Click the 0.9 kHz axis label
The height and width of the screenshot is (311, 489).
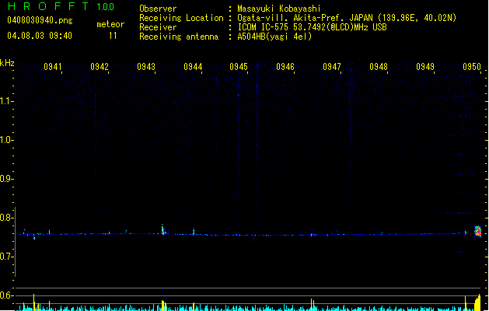pyautogui.click(x=6, y=179)
